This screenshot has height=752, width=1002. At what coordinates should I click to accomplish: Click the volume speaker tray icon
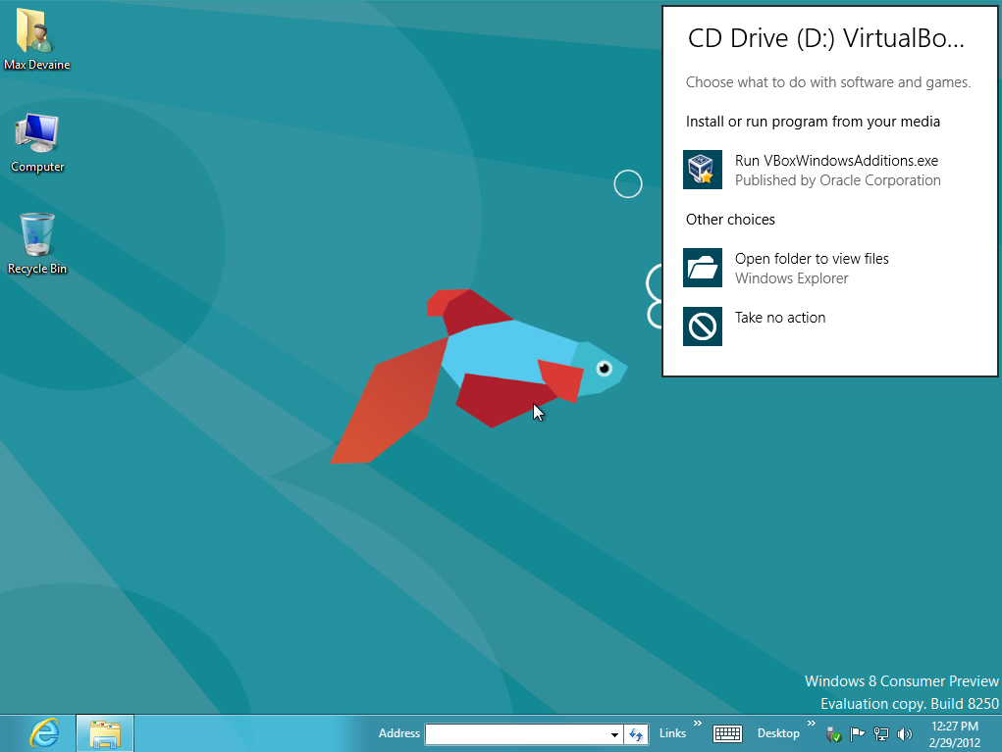pyautogui.click(x=904, y=734)
